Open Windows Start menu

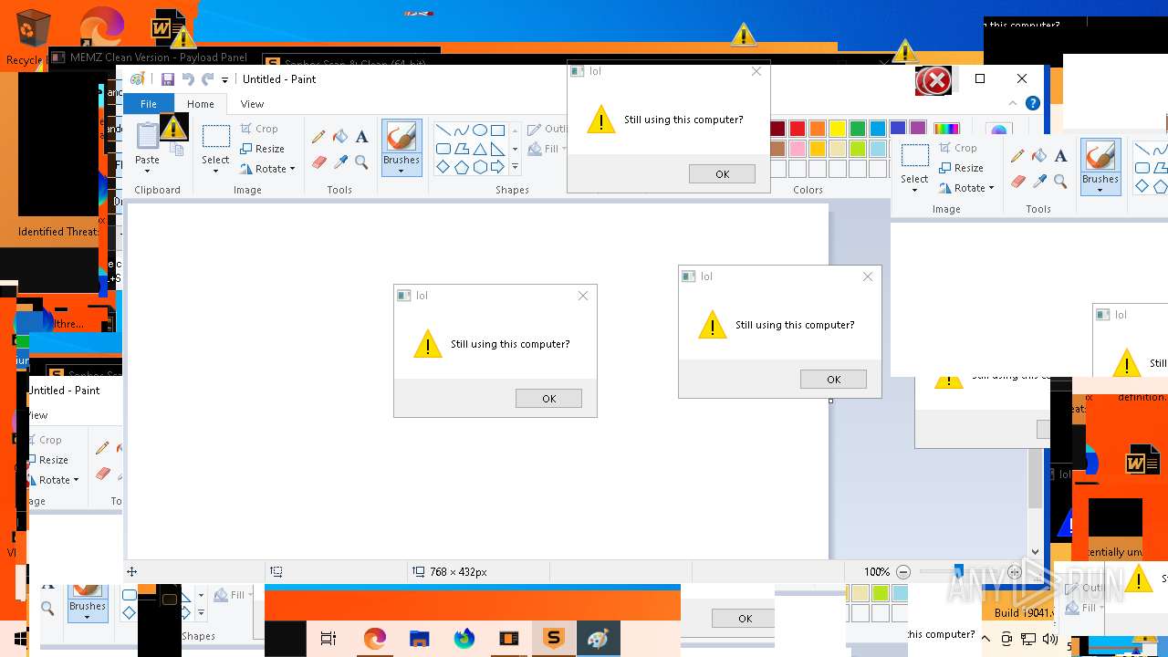[x=20, y=639]
